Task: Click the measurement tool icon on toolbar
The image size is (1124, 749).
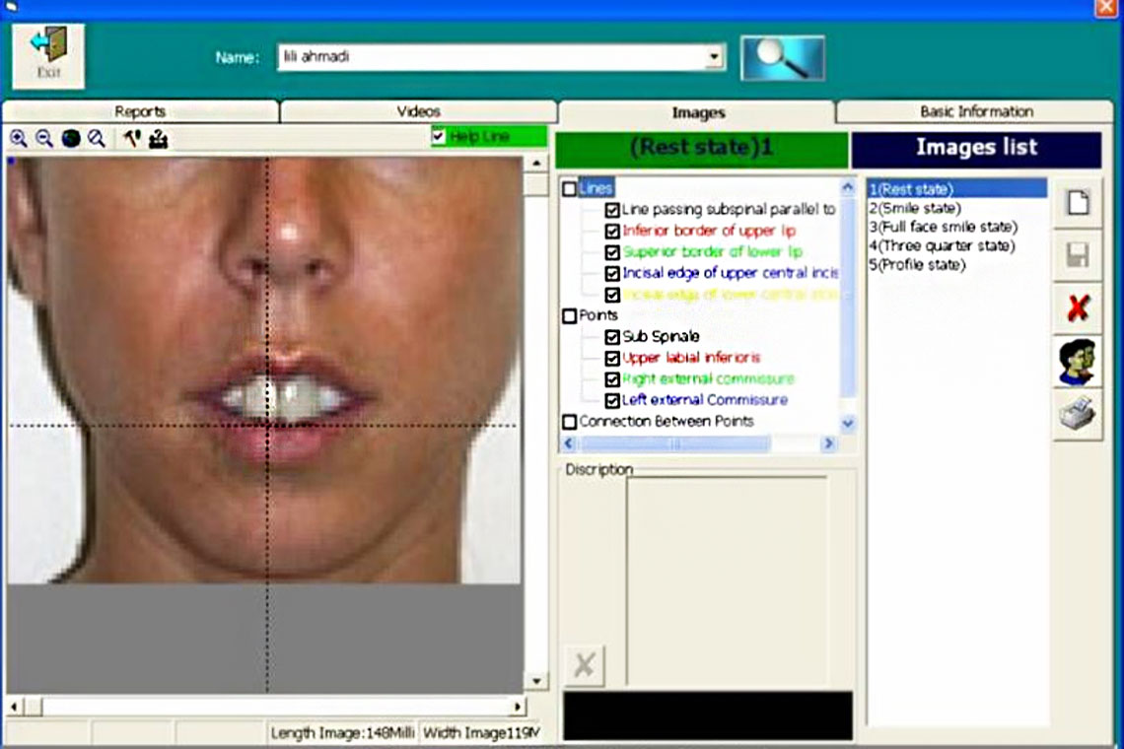Action: [x=158, y=138]
